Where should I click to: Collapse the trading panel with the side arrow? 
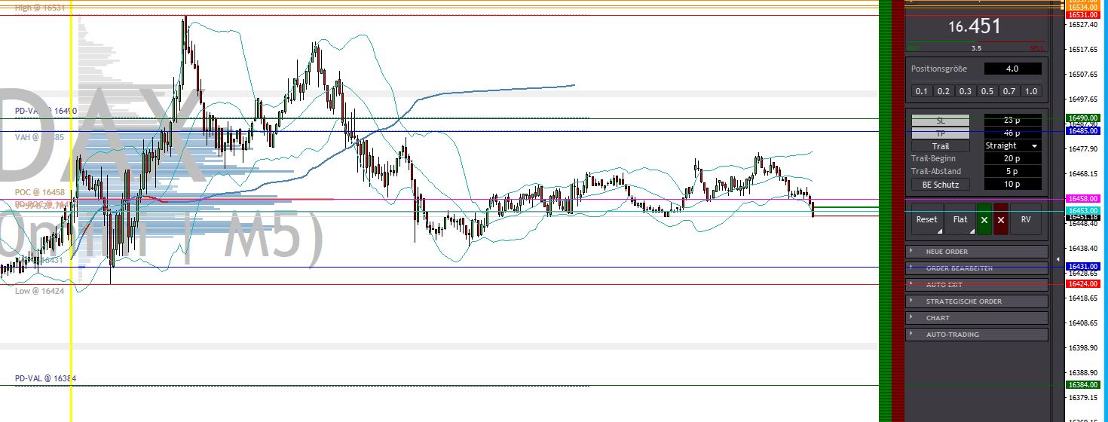coord(1057,259)
